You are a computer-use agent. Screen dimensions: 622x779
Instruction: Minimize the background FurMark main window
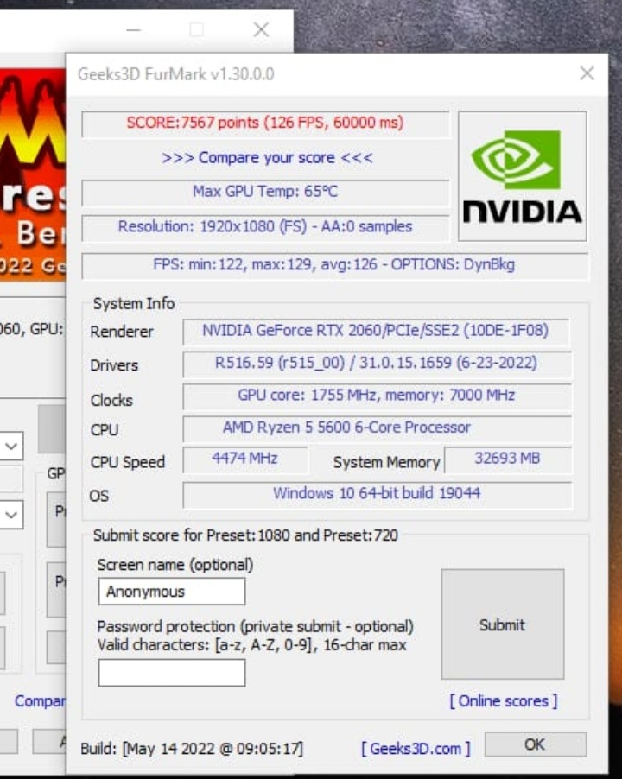(134, 30)
